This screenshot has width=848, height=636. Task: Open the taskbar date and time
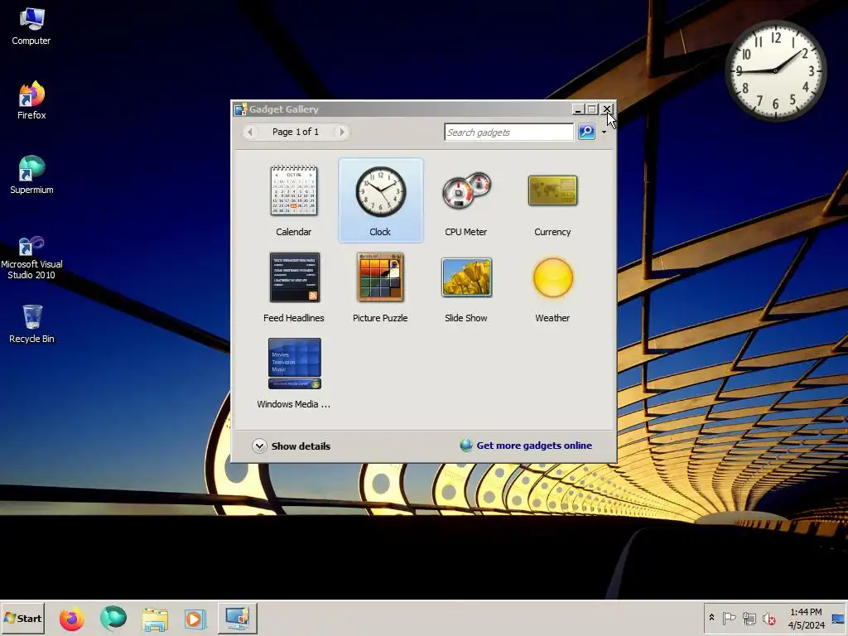(x=806, y=618)
